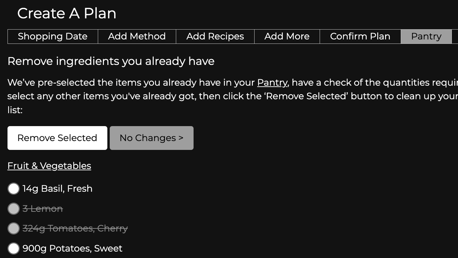Switch to the Add Method tab
The height and width of the screenshot is (258, 458).
(137, 36)
